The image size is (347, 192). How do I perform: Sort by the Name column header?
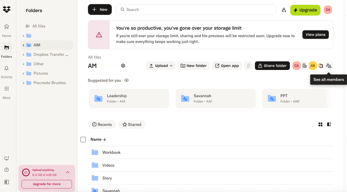click(98, 139)
